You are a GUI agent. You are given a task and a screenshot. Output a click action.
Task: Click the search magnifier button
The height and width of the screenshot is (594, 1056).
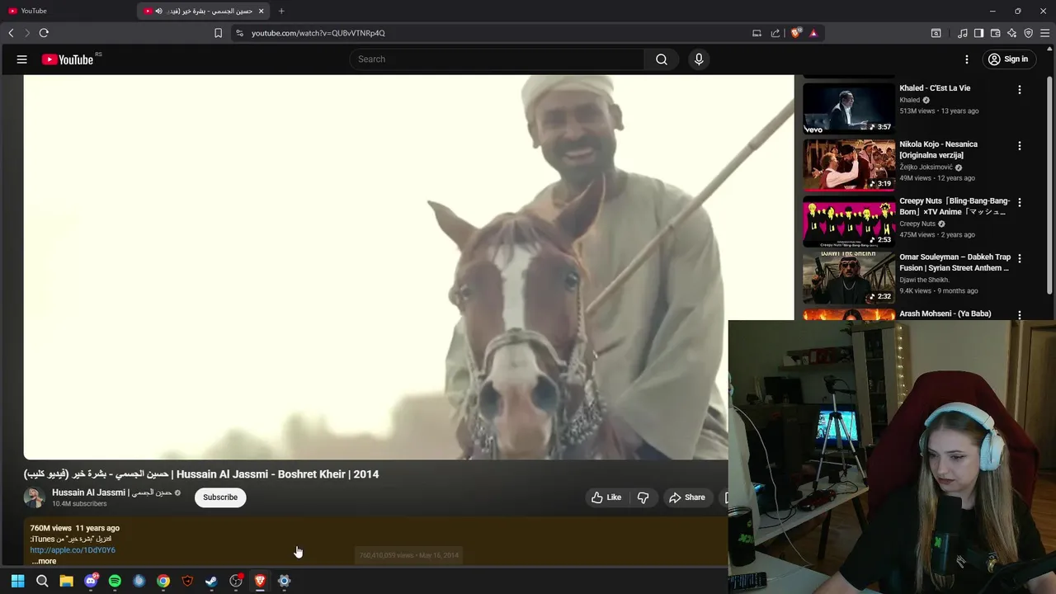pyautogui.click(x=662, y=59)
